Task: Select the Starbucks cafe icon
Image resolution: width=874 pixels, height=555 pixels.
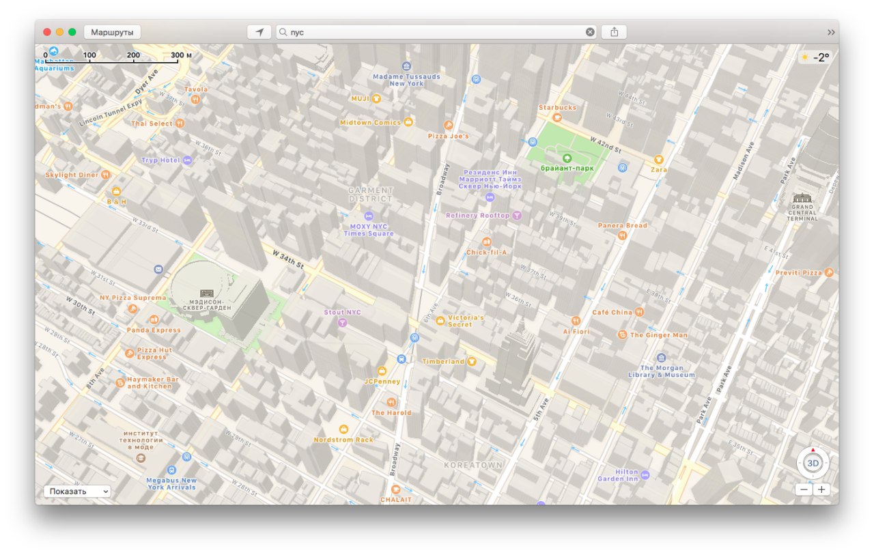Action: pos(557,117)
